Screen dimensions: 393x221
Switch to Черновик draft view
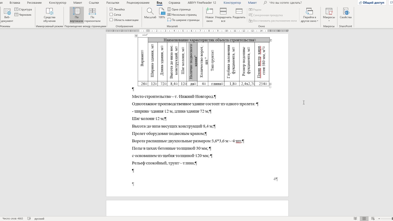[x=23, y=15]
